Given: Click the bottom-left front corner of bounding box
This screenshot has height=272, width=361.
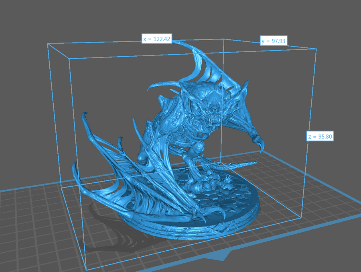Looking at the screenshot, I should 87,270.
